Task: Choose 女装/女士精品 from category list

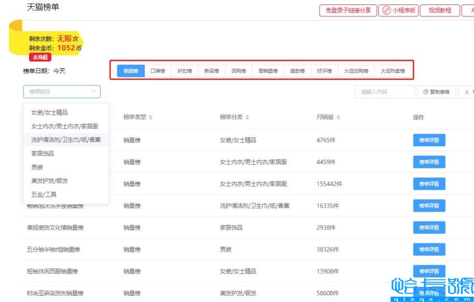Action: [x=65, y=112]
